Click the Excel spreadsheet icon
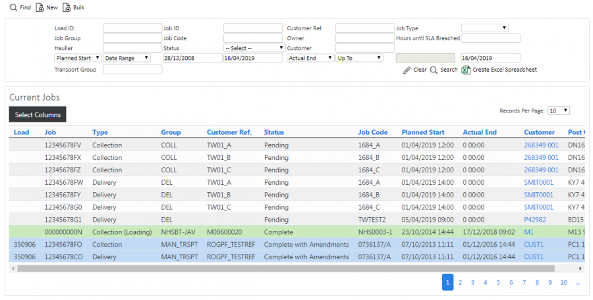The width and height of the screenshot is (593, 300). tap(466, 70)
